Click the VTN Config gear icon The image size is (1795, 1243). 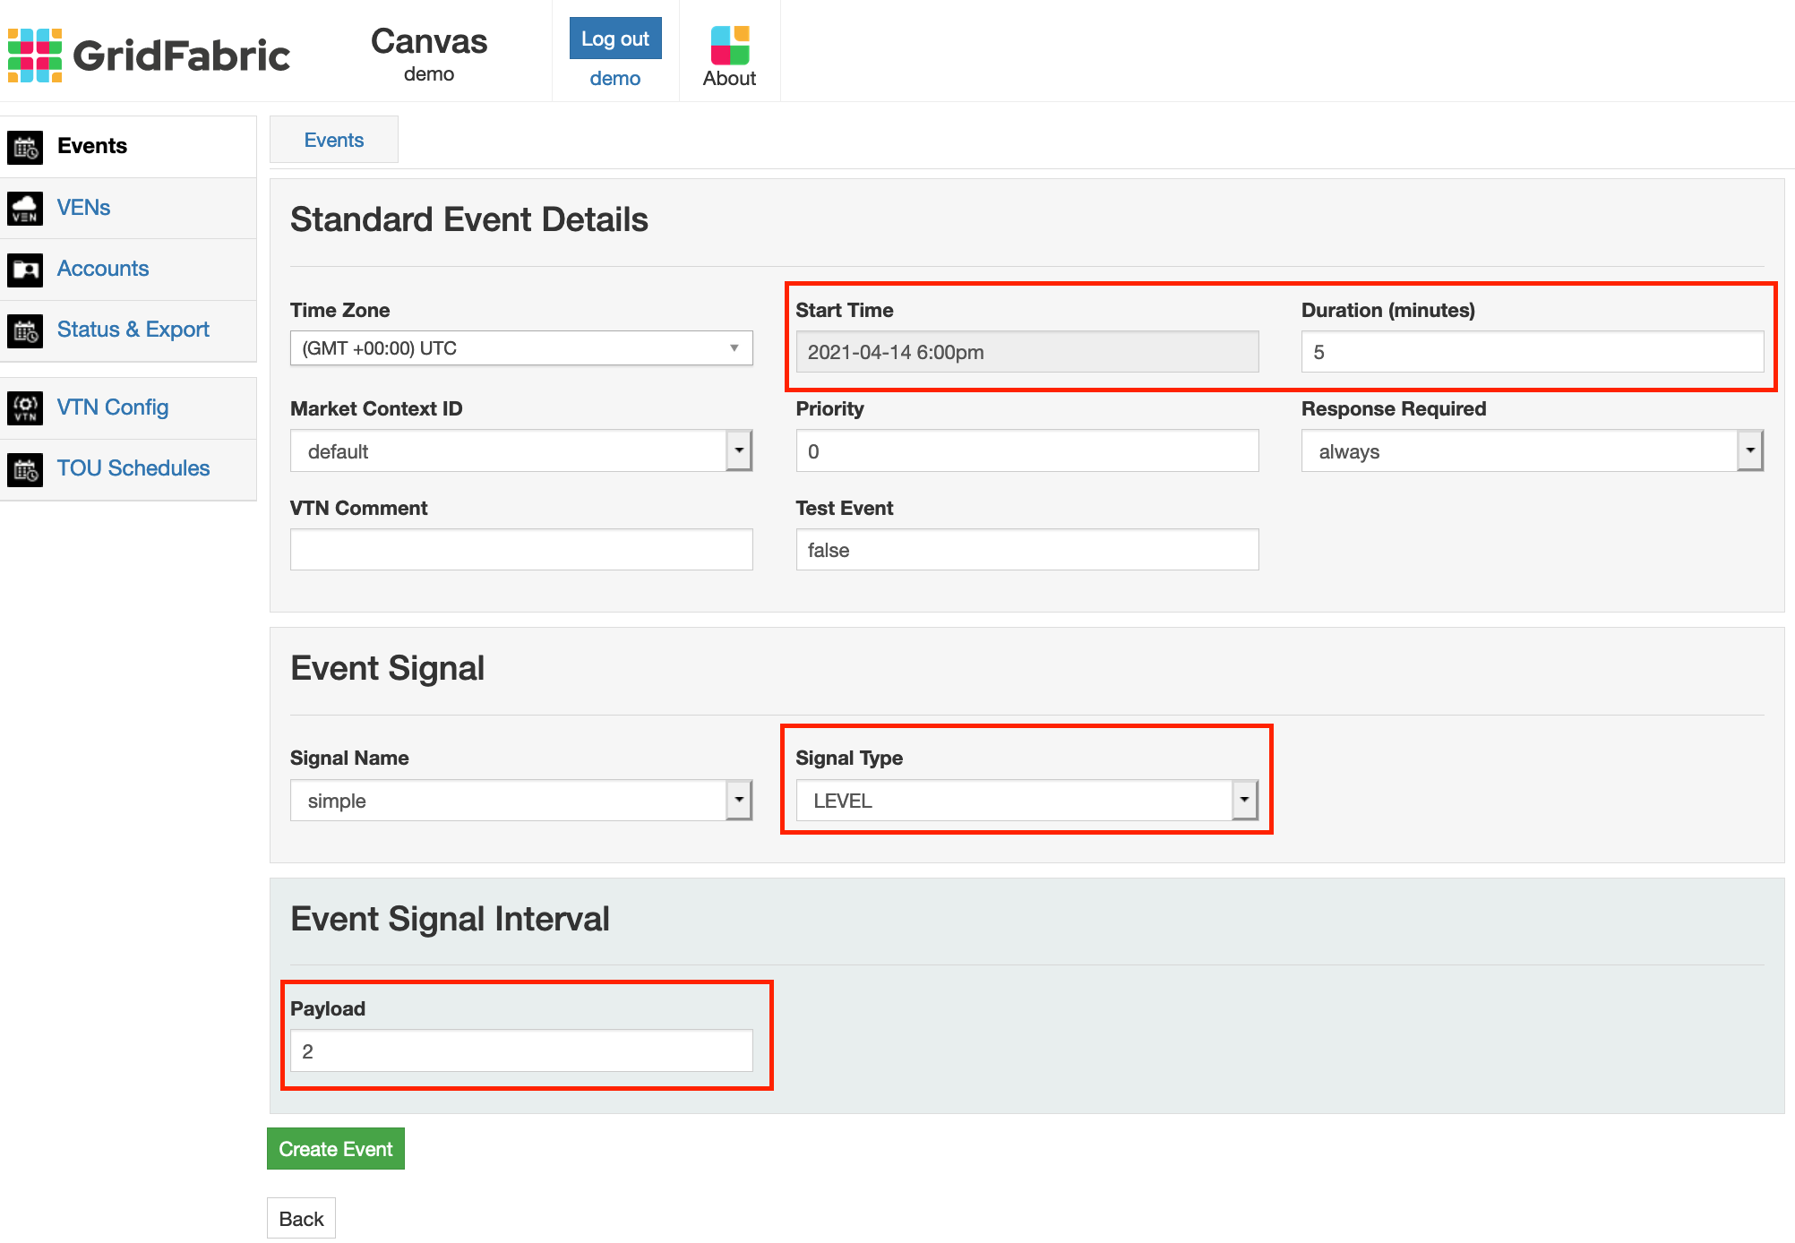25,408
